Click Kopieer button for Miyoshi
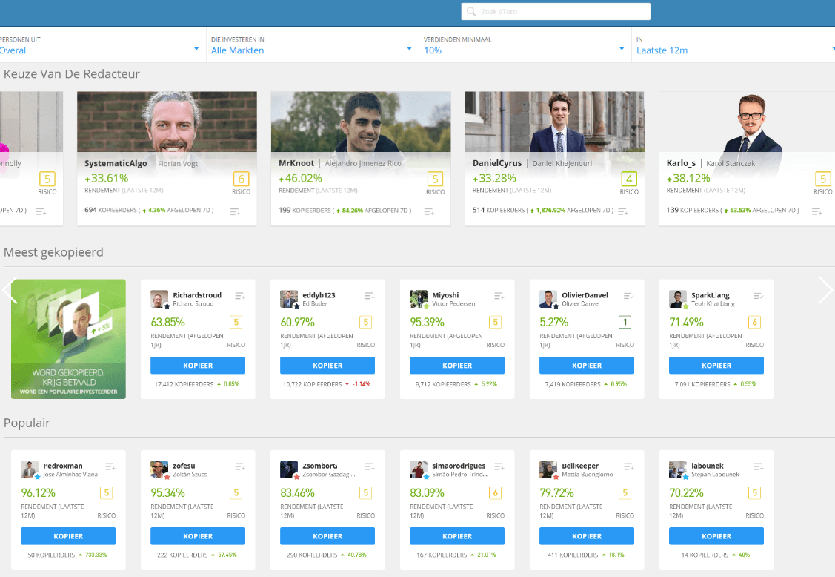835x577 pixels. (457, 366)
